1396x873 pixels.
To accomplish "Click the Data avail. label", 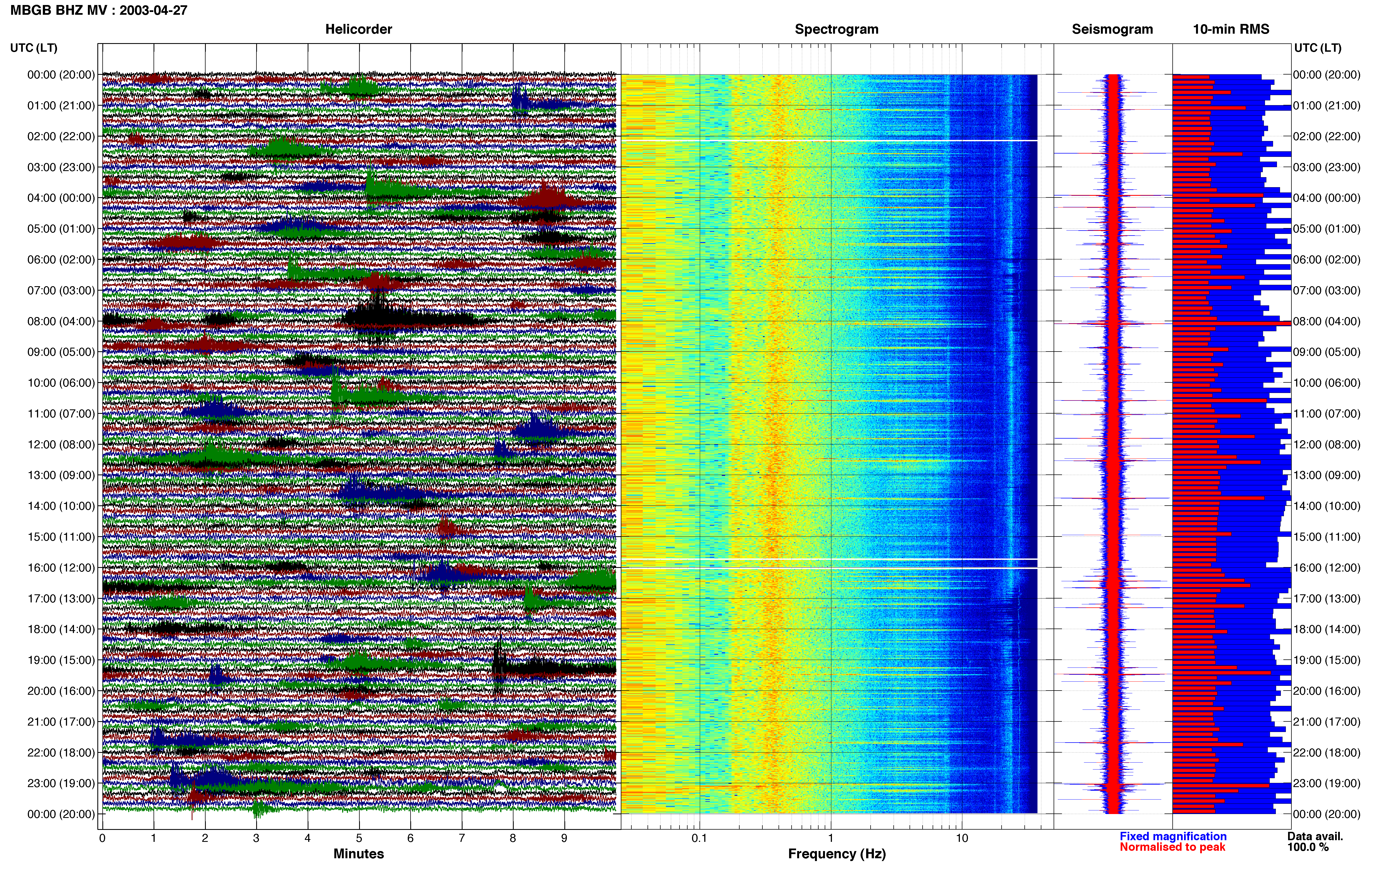I will [1315, 836].
